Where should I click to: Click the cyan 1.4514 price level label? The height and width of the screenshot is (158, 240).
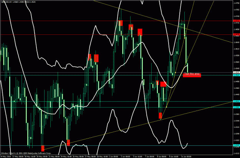236,75
